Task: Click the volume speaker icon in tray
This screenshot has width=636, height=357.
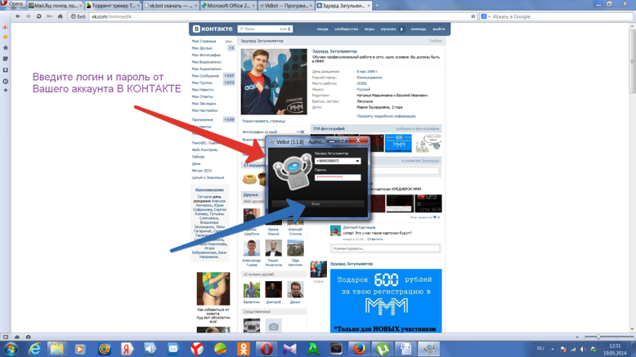Action: click(x=583, y=349)
